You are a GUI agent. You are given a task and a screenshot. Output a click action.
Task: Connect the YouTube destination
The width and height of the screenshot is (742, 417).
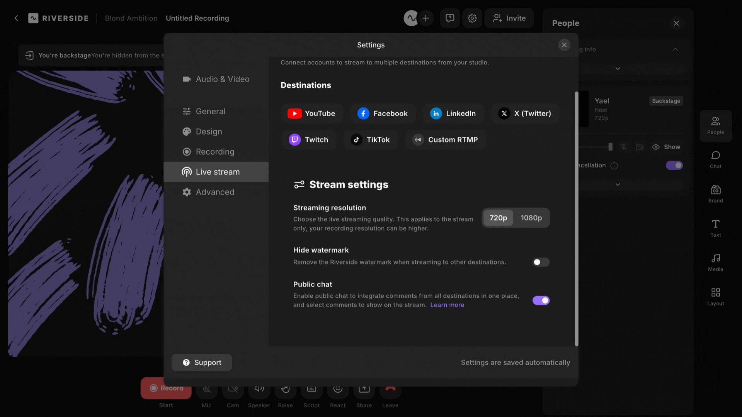[x=311, y=114]
